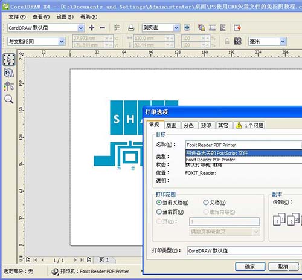Click the page range input field
This screenshot has height=280, width=302.
click(x=225, y=222)
